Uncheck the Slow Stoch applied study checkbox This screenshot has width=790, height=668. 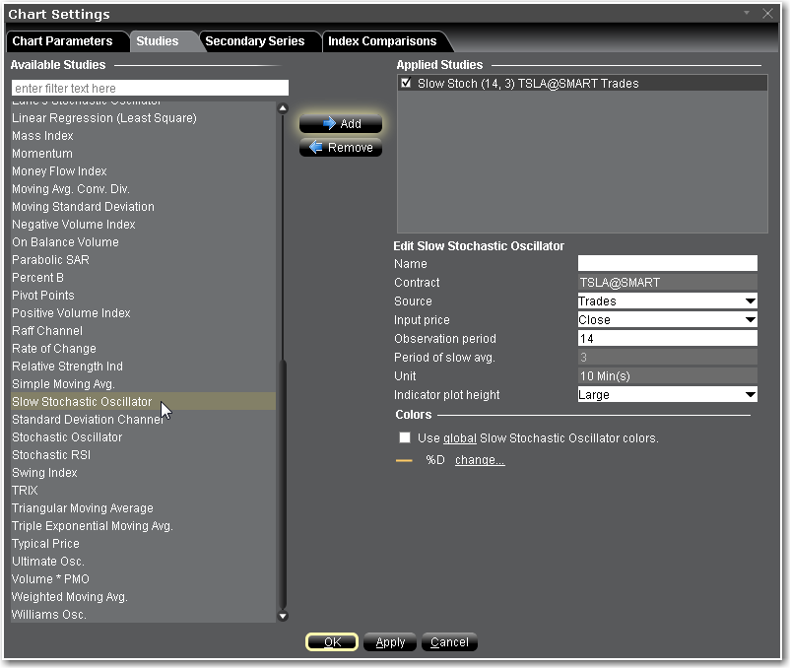coord(406,84)
